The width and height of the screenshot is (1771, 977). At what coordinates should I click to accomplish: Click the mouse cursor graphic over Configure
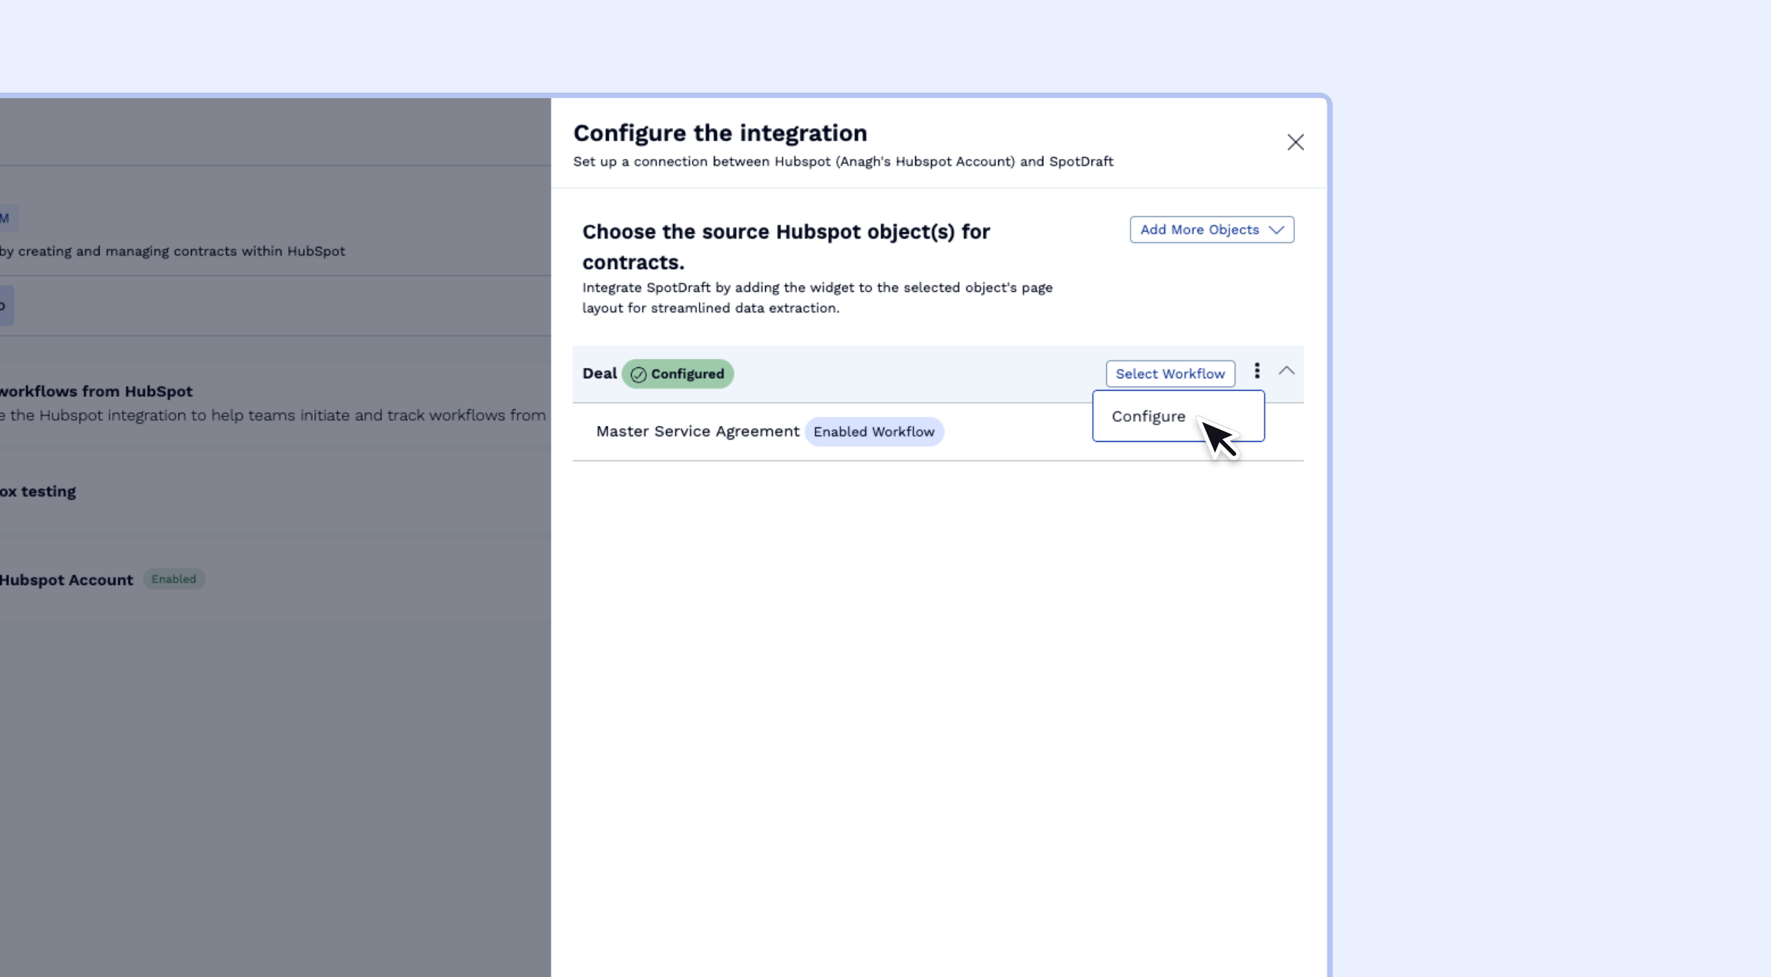click(x=1223, y=438)
